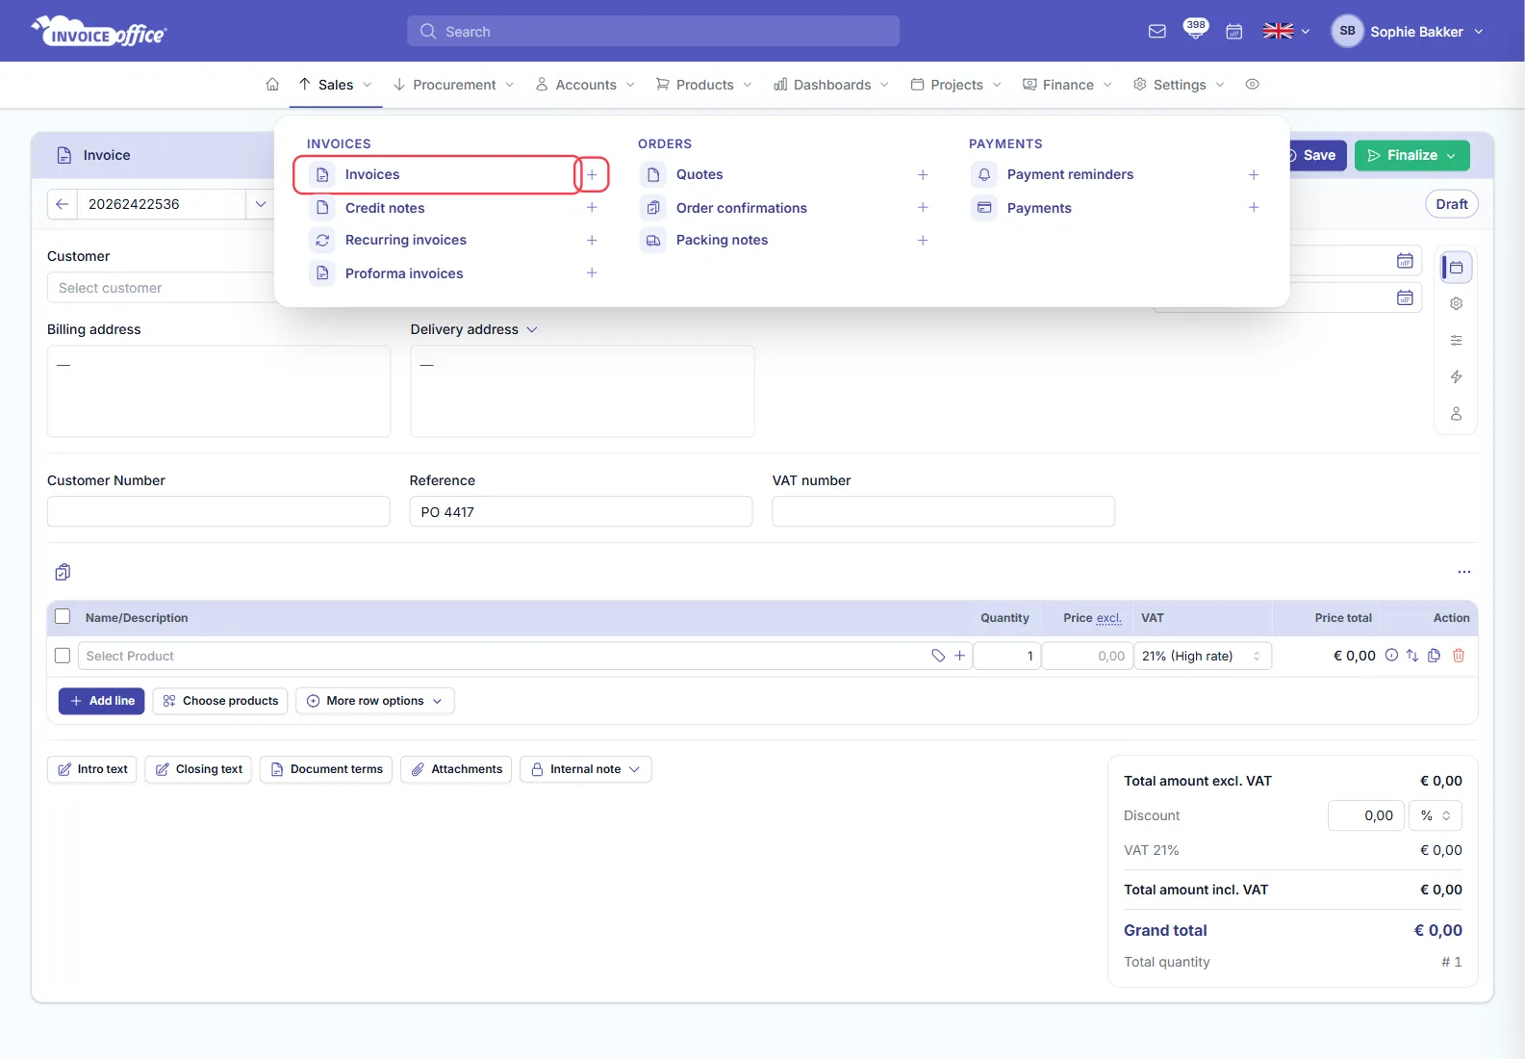Toggle the select-all checkbox in table header
The height and width of the screenshot is (1059, 1525).
click(x=63, y=617)
